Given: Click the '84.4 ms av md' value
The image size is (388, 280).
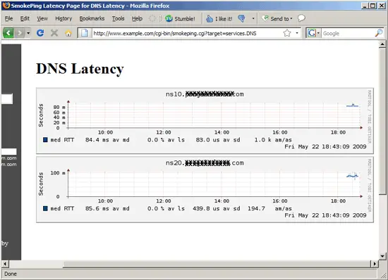Looking at the screenshot, I should [x=107, y=140].
